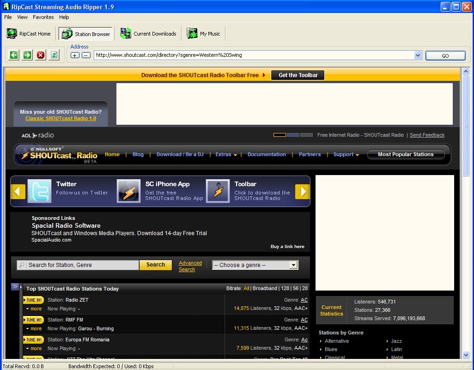Image resolution: width=474 pixels, height=370 pixels.
Task: Filter bitrate by Broadband
Action: [265, 288]
